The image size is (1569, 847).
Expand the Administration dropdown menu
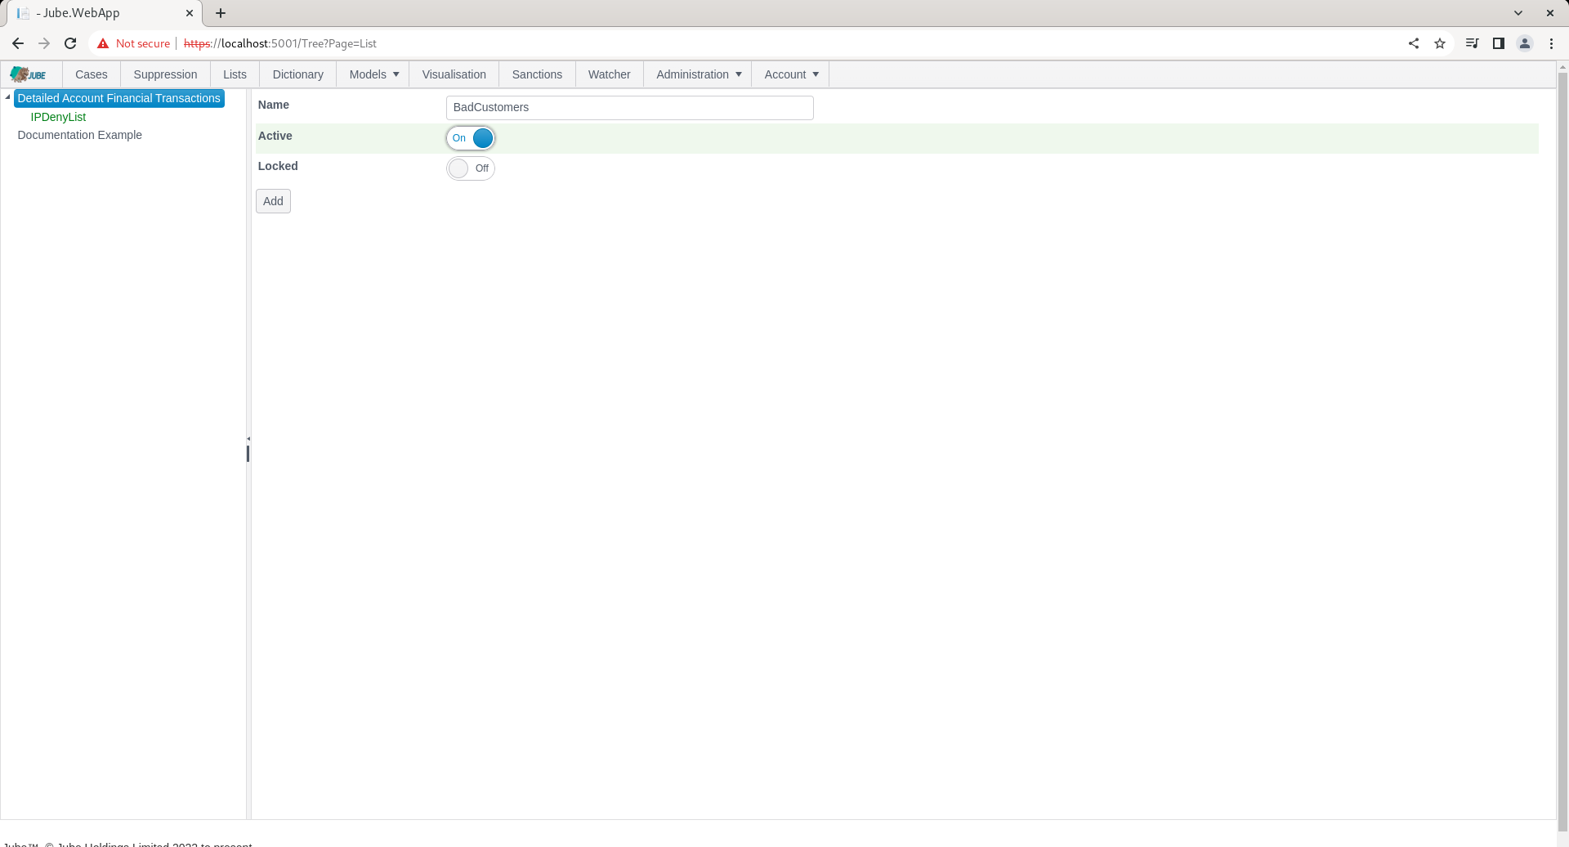tap(698, 74)
